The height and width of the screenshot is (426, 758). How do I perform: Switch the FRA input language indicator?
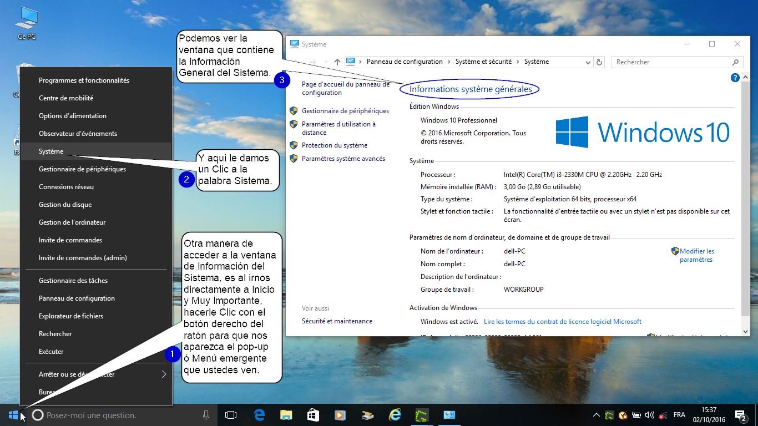pyautogui.click(x=679, y=415)
